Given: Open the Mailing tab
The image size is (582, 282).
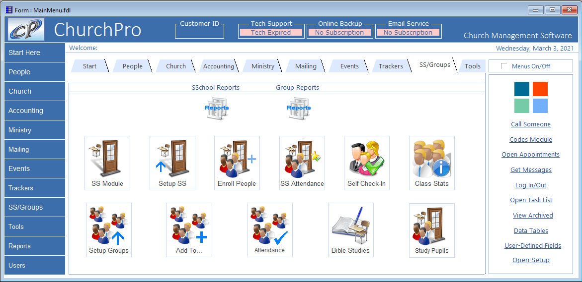Looking at the screenshot, I should click(306, 66).
